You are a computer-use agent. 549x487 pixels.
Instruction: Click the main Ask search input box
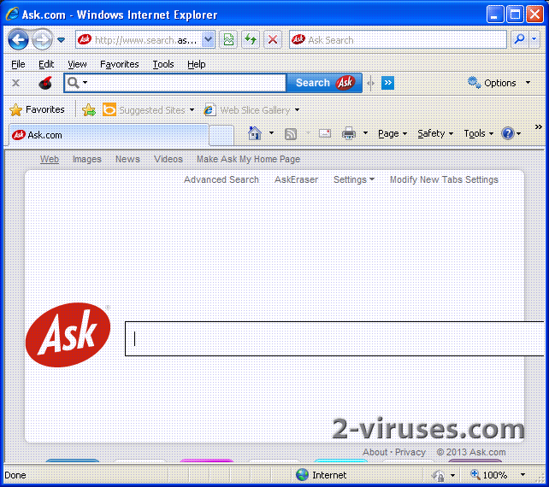(x=334, y=338)
